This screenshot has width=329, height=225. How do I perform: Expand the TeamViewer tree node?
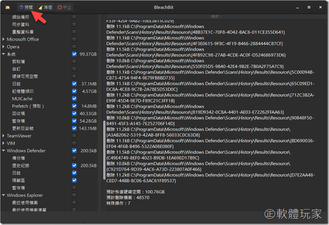(3, 136)
